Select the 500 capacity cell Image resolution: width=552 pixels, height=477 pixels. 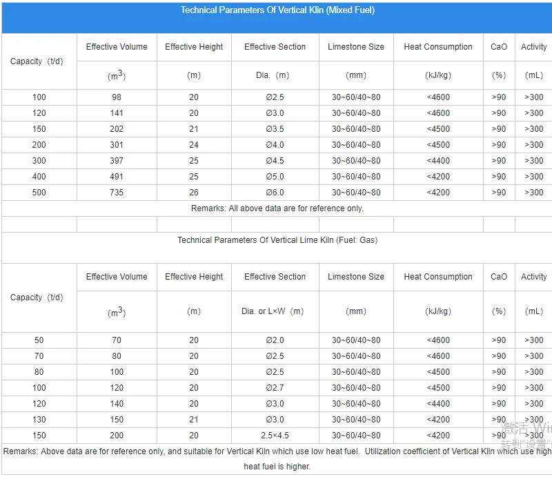[x=39, y=193]
